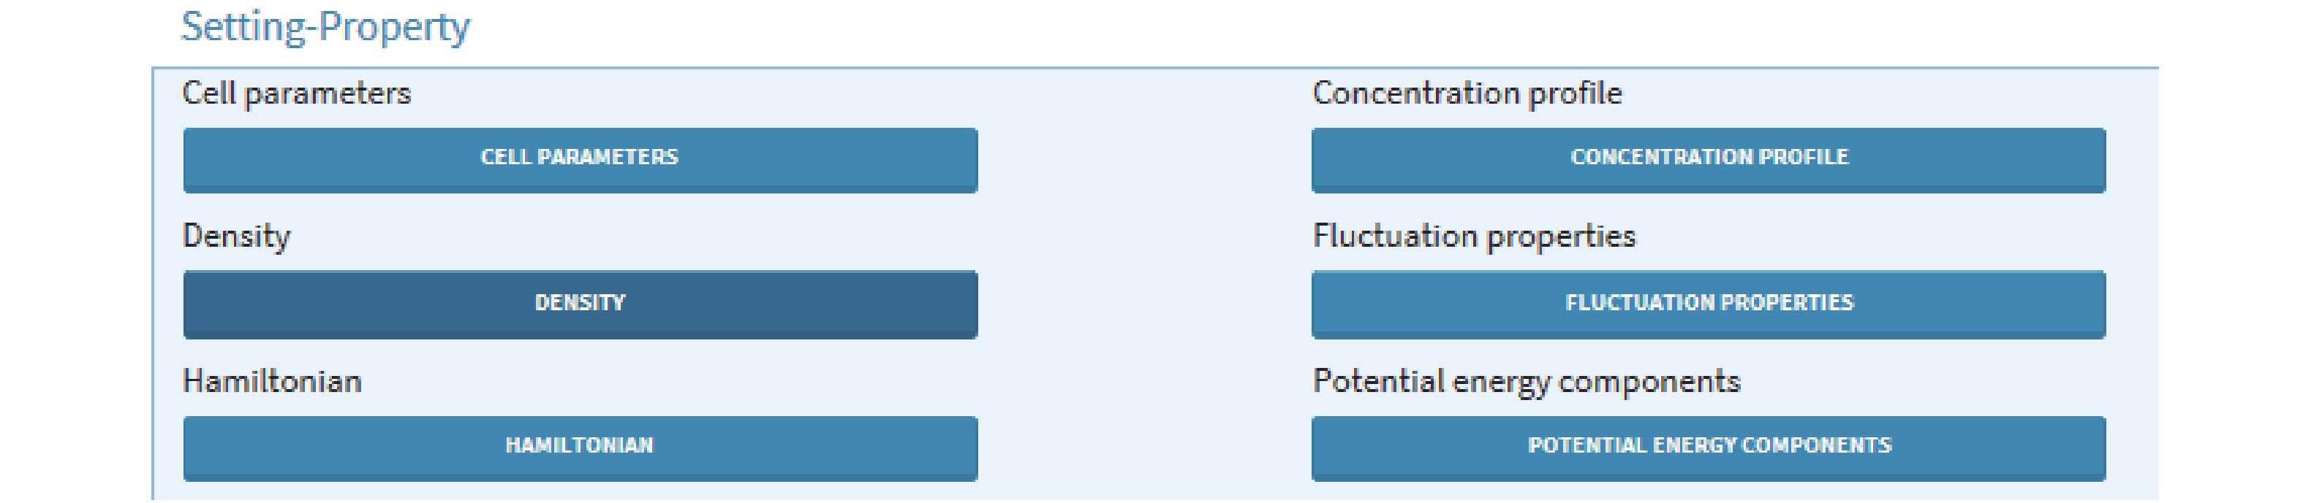Open the FLUCTUATION PROPERTIES button

1709,304
